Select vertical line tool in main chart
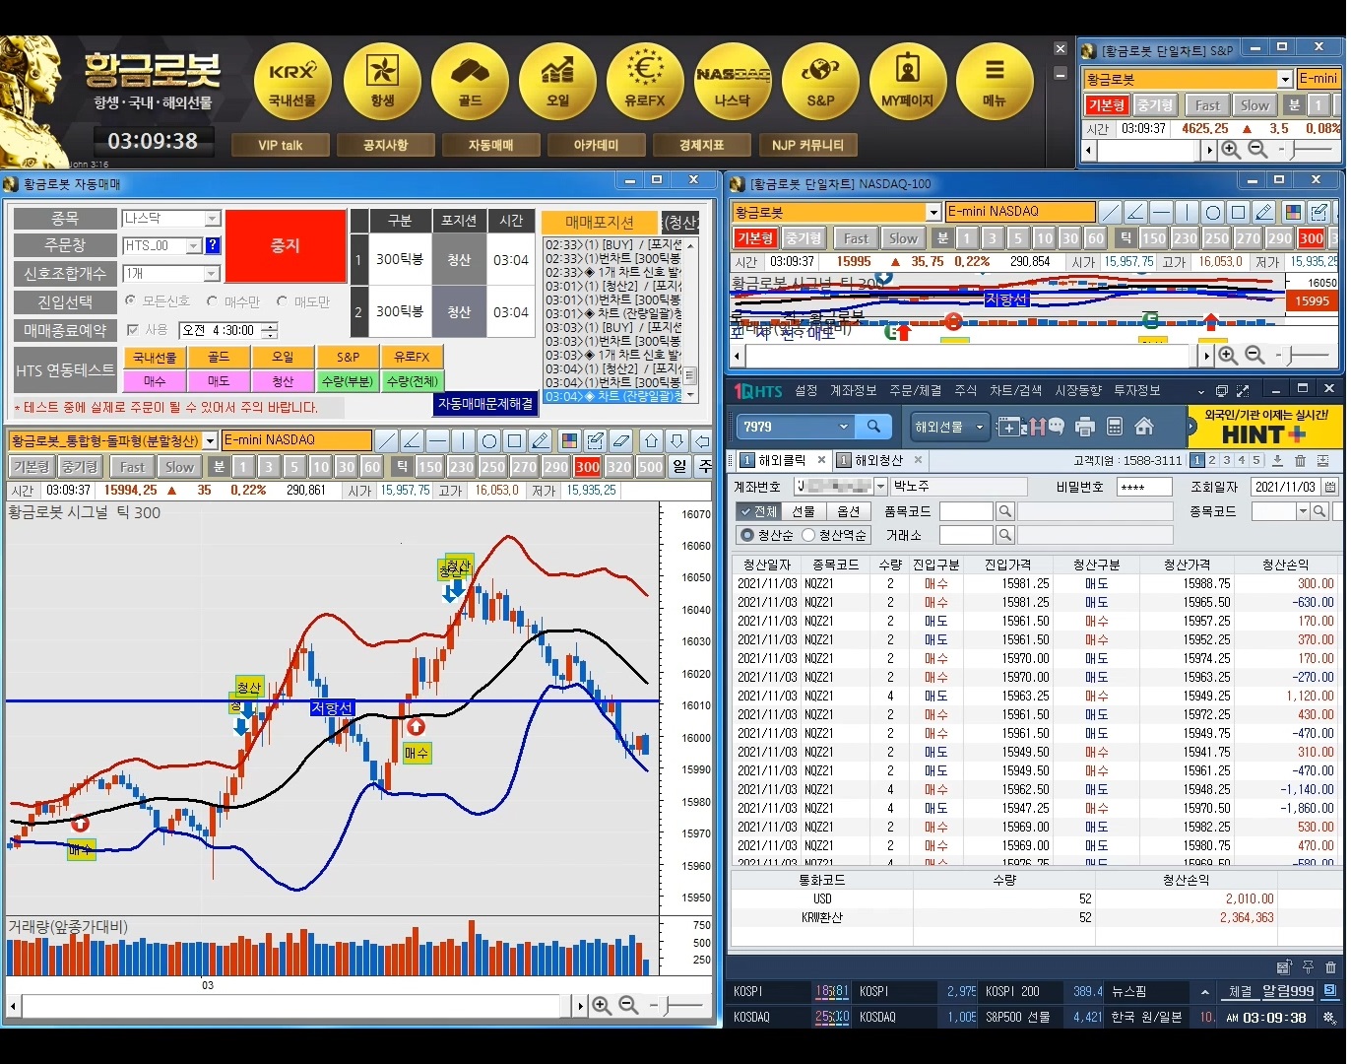 [x=464, y=440]
